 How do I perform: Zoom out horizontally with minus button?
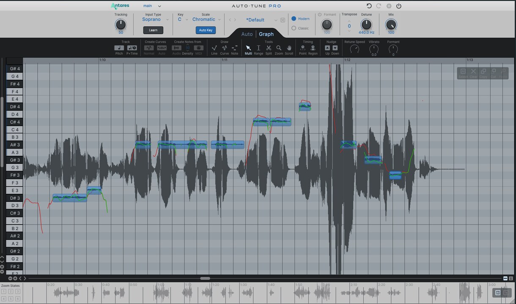click(11, 278)
